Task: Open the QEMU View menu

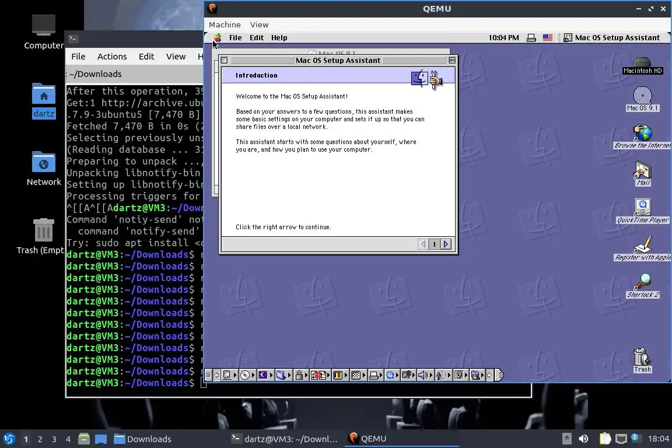Action: point(259,25)
